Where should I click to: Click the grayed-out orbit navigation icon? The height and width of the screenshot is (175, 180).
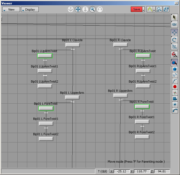[100, 9]
